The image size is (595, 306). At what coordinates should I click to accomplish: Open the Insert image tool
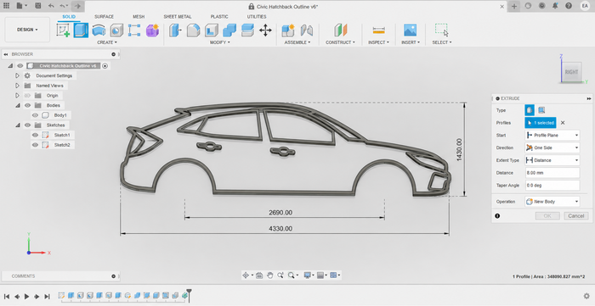tap(411, 31)
